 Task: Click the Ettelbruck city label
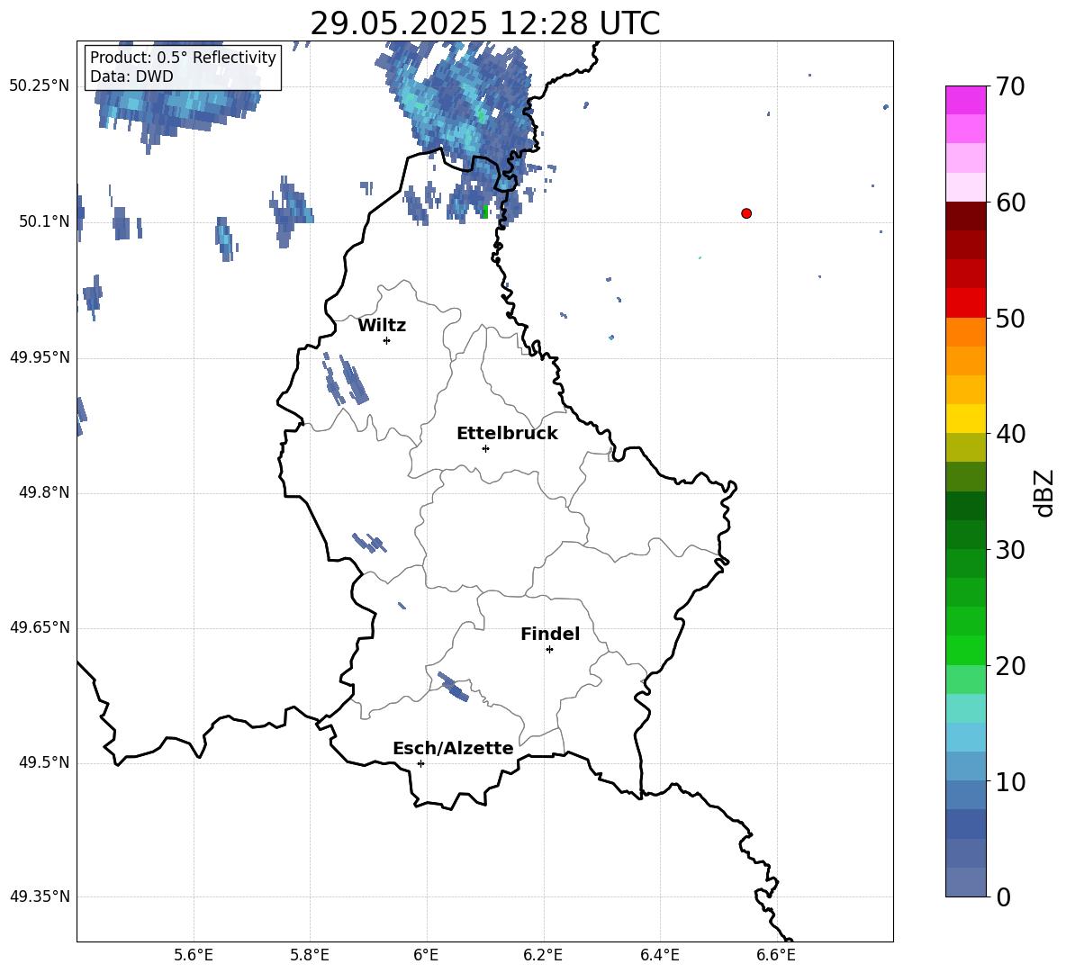pos(507,434)
